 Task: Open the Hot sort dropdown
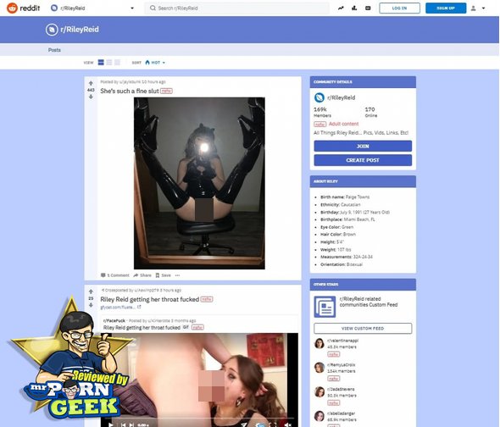pos(155,63)
